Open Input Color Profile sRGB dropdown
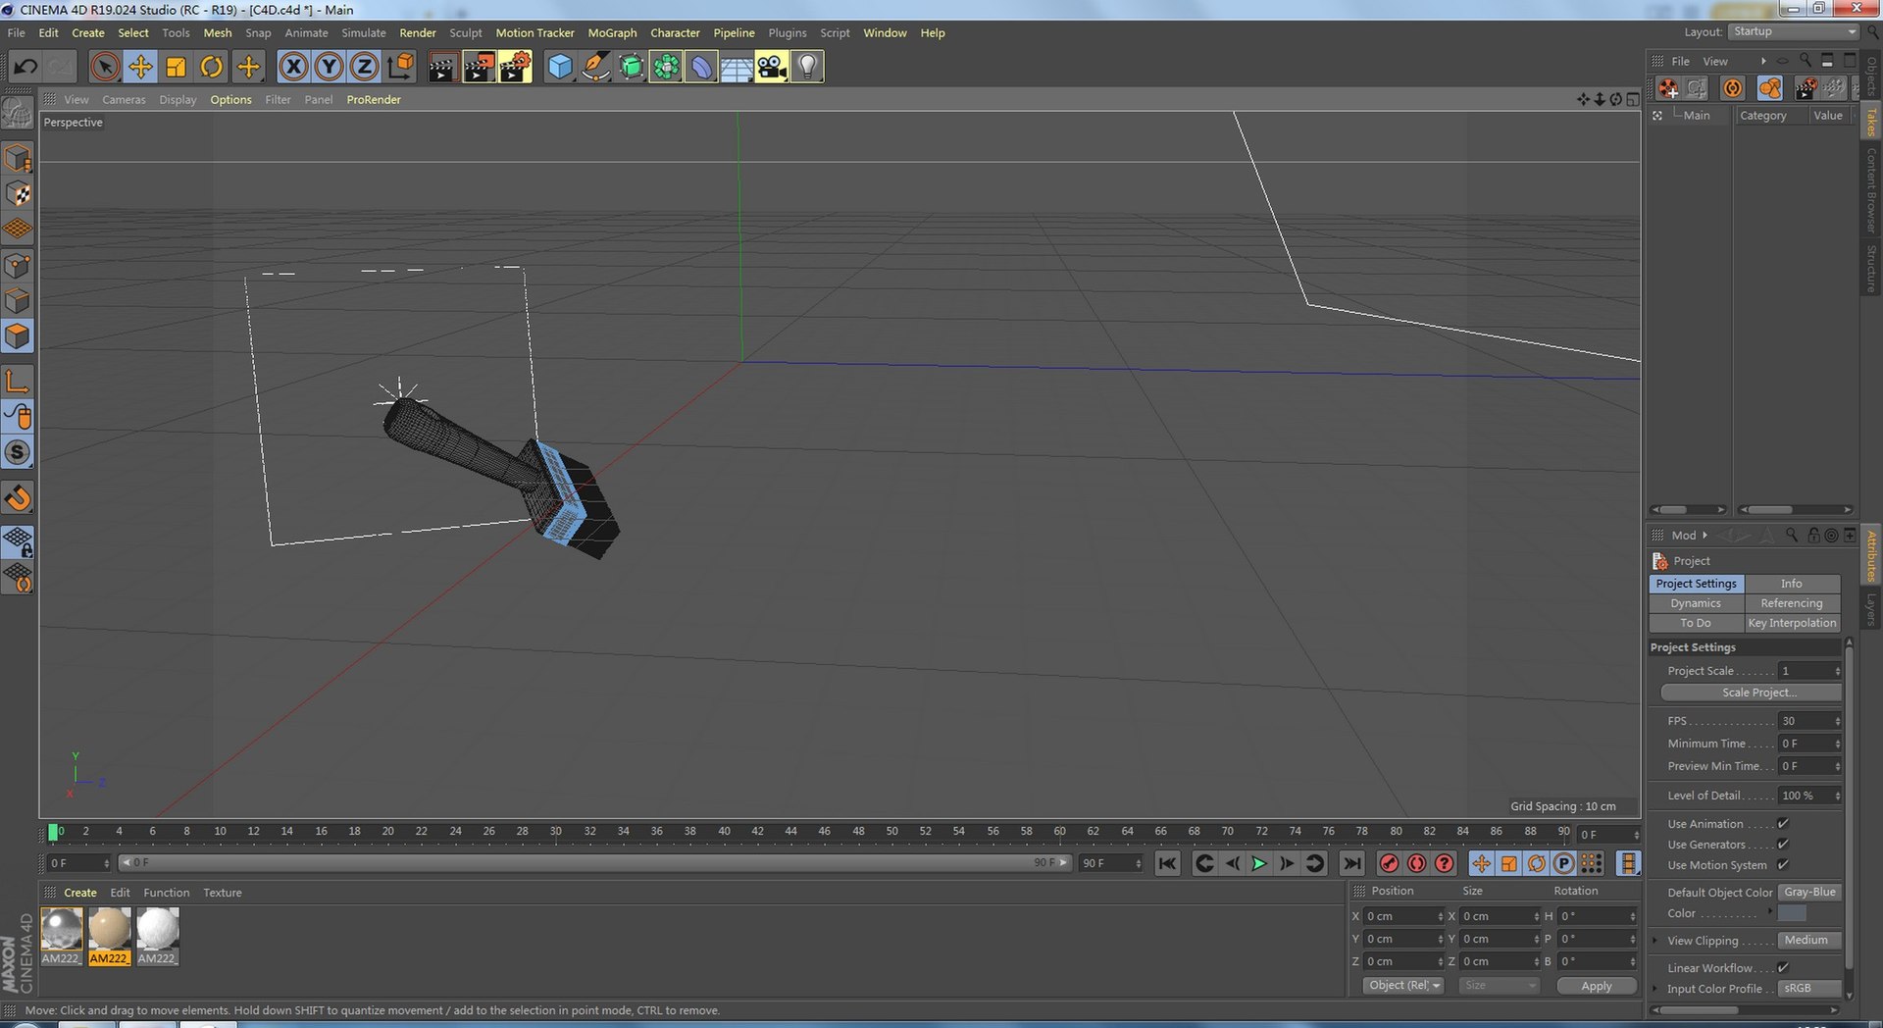The image size is (1883, 1028). coord(1809,988)
